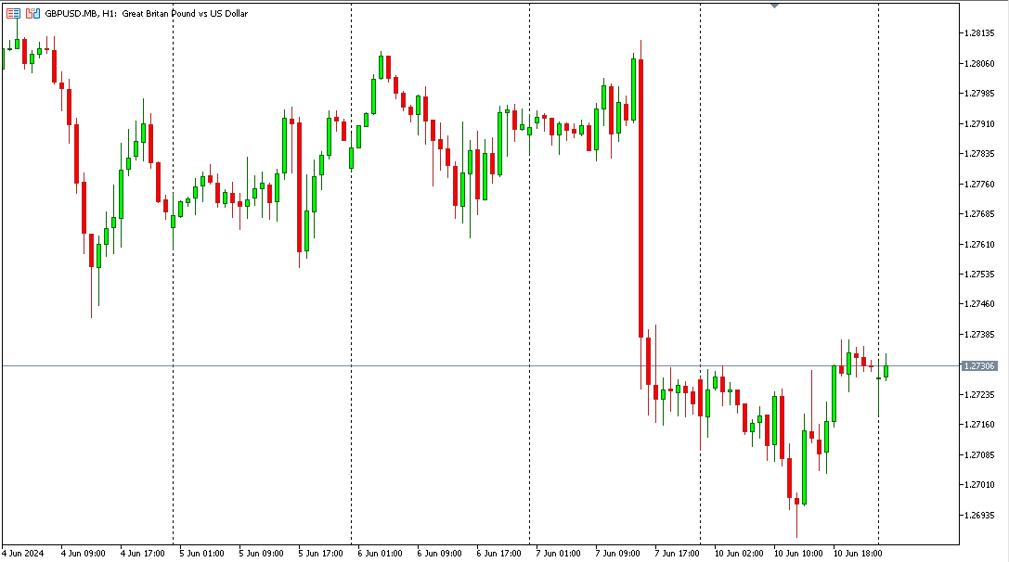Click price axis value 1.28060
1009x562 pixels.
[x=978, y=64]
